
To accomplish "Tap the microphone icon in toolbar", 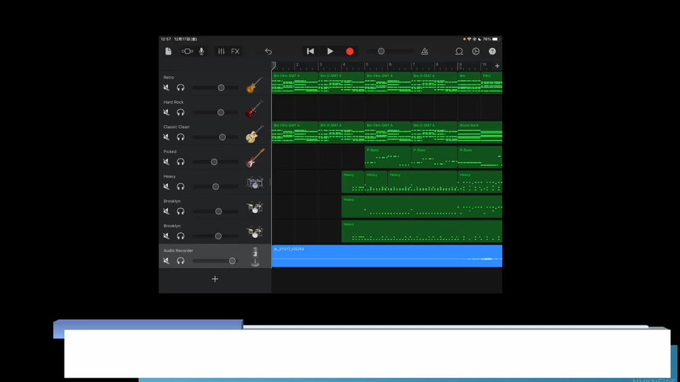I will pyautogui.click(x=202, y=51).
